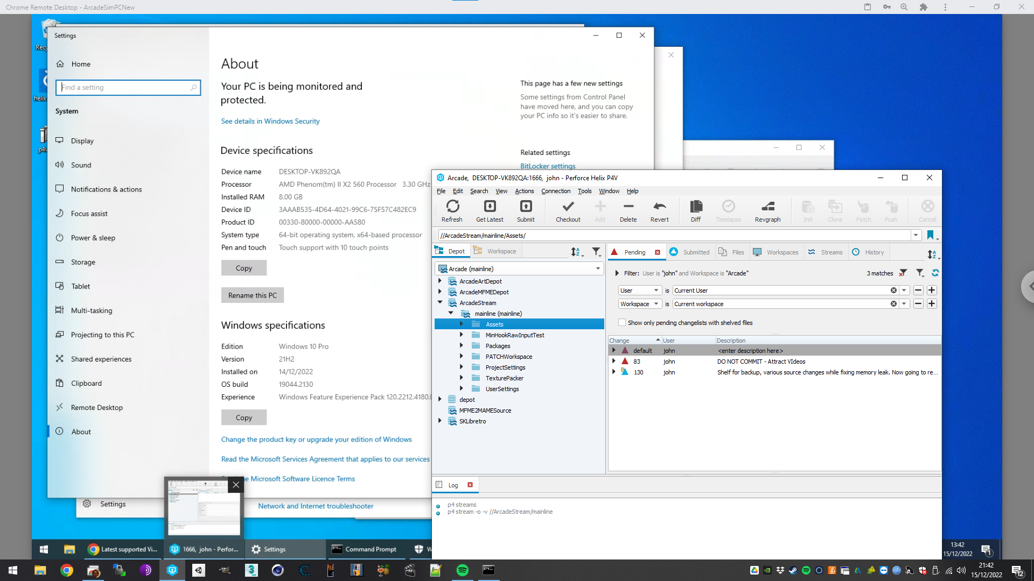Viewport: 1034px width, 581px height.
Task: Click the Get Latest toolbar icon
Action: coord(490,207)
